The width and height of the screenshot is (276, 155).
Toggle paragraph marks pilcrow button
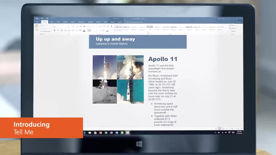point(112,26)
